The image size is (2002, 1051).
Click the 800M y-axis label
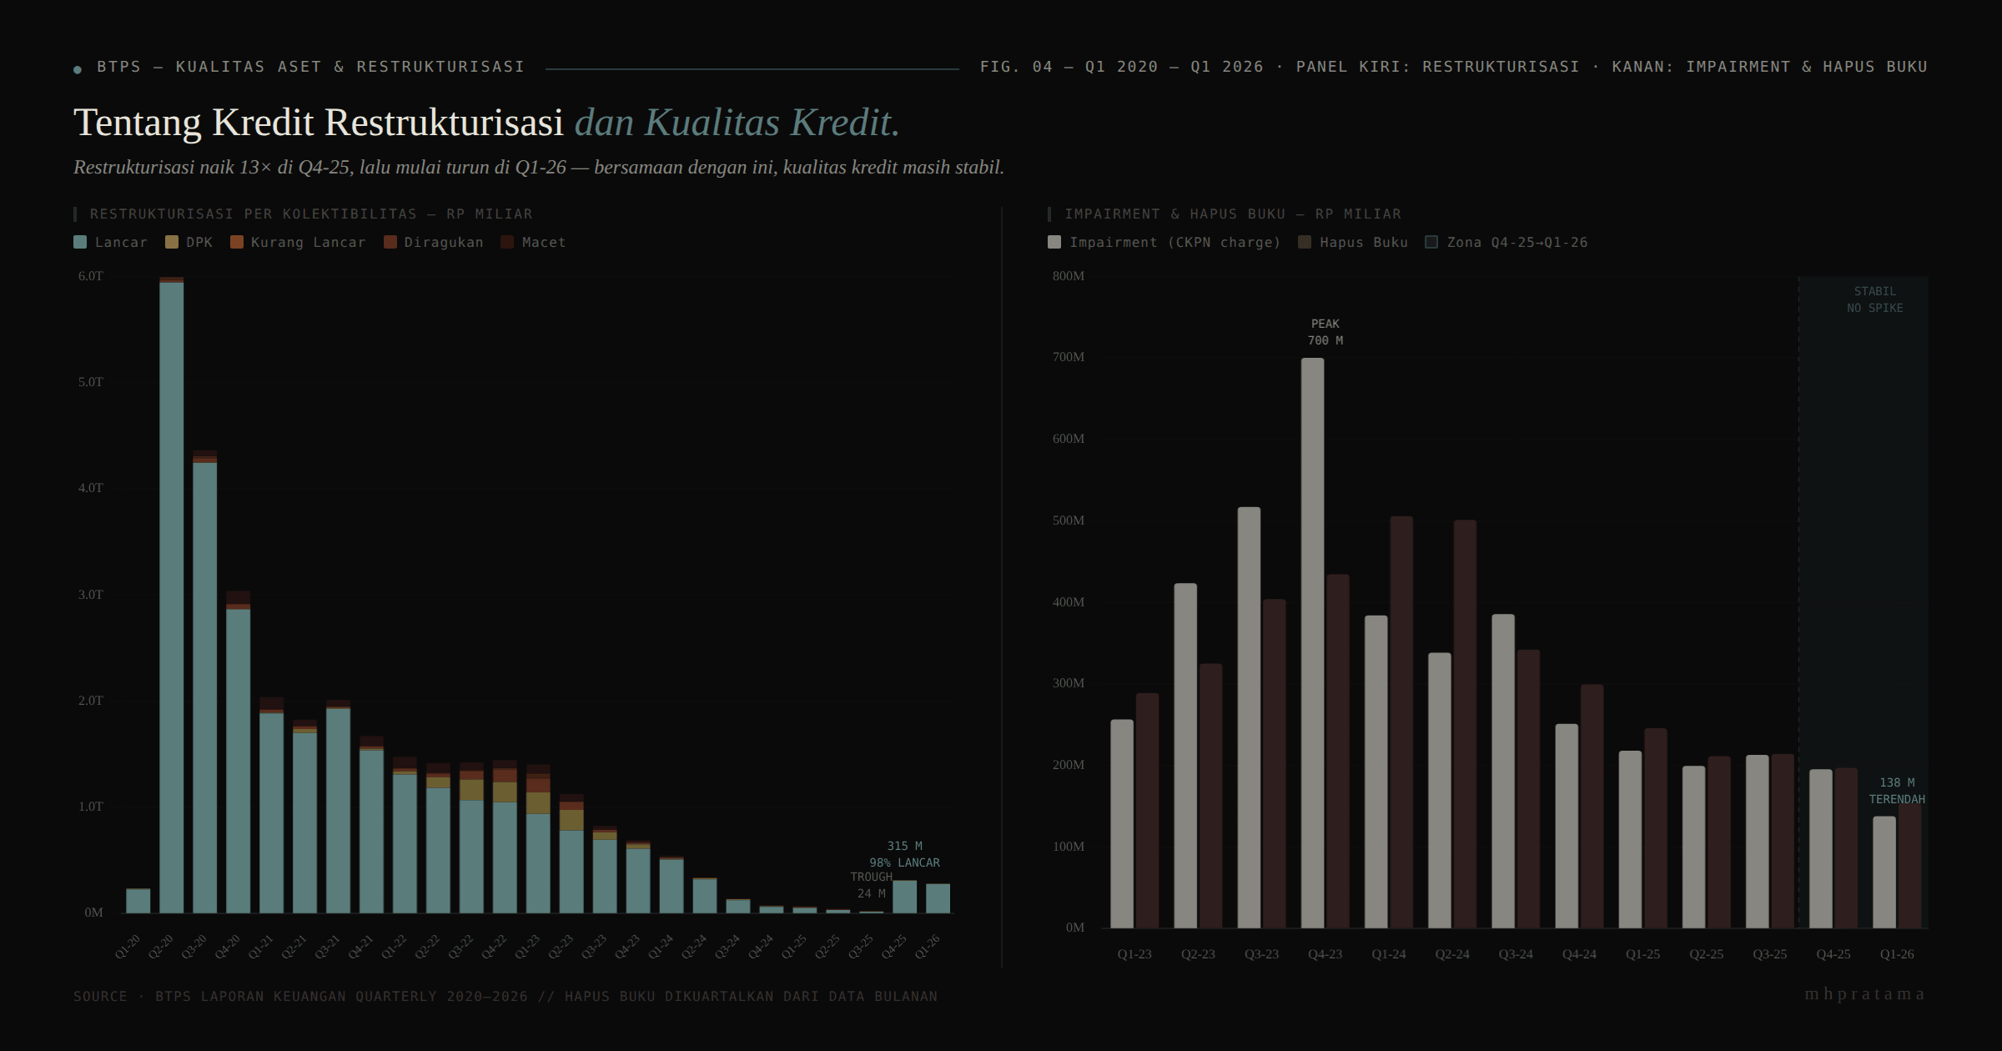point(1069,276)
